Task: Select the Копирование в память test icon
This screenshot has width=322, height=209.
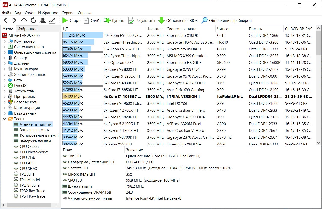Action: click(x=16, y=135)
